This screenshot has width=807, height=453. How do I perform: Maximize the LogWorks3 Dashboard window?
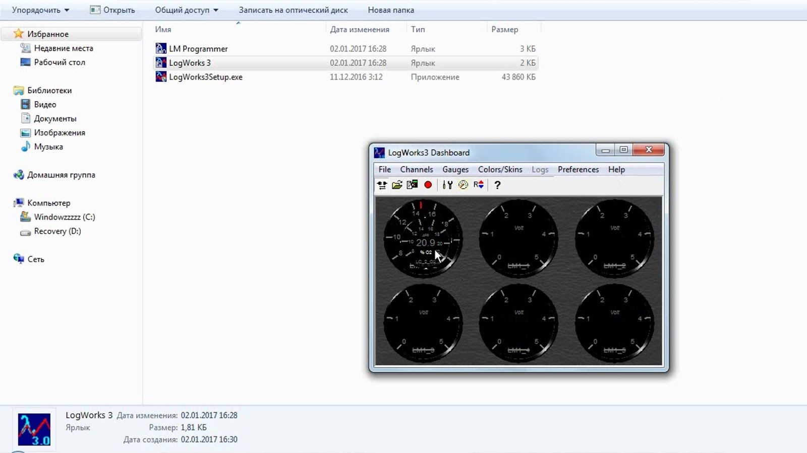coord(623,150)
